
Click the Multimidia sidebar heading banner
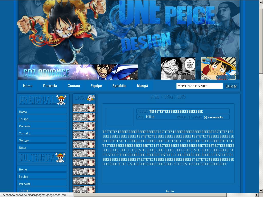tap(42, 157)
